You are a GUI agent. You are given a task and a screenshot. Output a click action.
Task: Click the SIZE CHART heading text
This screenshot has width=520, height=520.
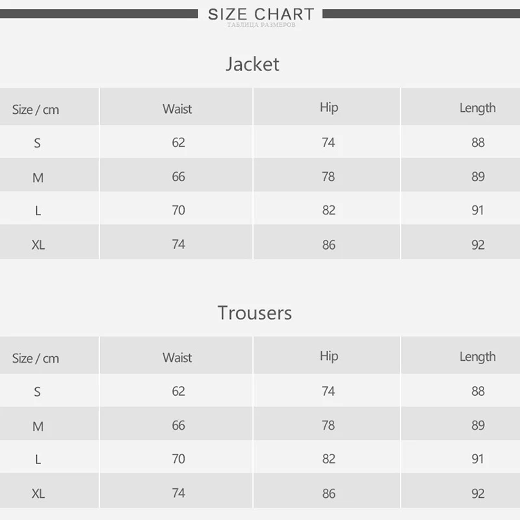[x=261, y=14]
